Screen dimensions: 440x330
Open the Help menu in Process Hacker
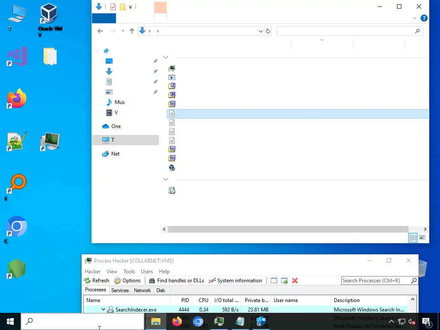164,272
